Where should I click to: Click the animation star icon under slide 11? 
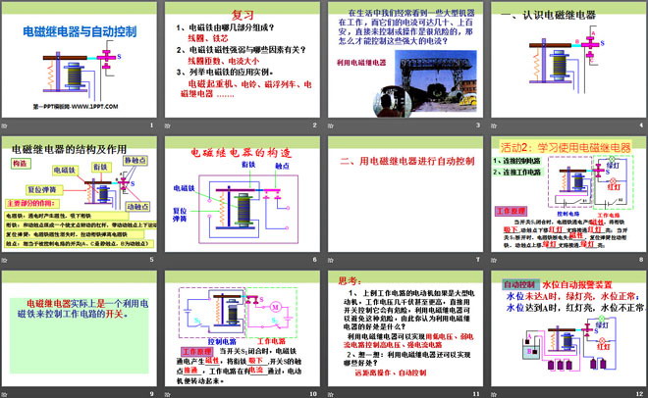tap(331, 395)
